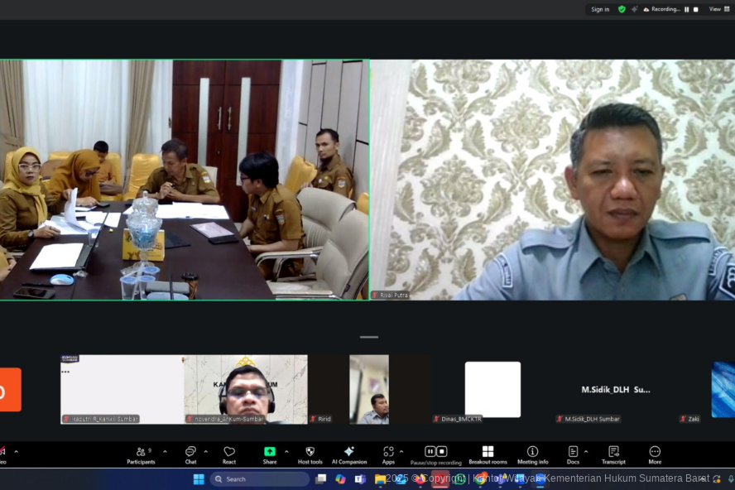Click the React heart icon
Image resolution: width=735 pixels, height=490 pixels.
pos(229,454)
